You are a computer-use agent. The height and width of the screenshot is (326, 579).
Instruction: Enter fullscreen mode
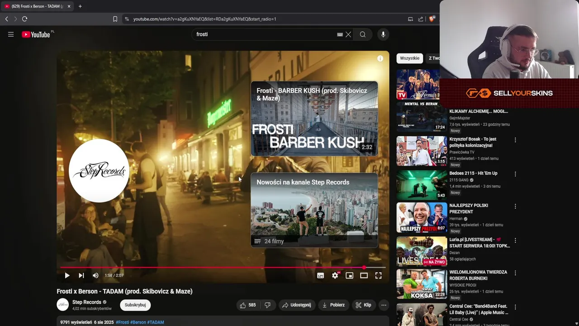pyautogui.click(x=379, y=275)
